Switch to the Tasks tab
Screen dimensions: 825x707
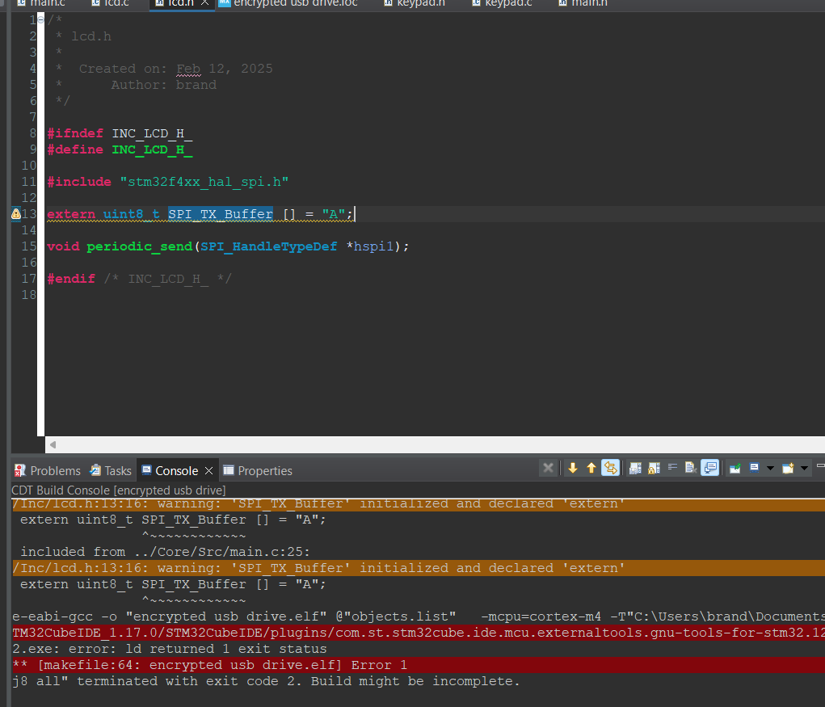coord(110,470)
